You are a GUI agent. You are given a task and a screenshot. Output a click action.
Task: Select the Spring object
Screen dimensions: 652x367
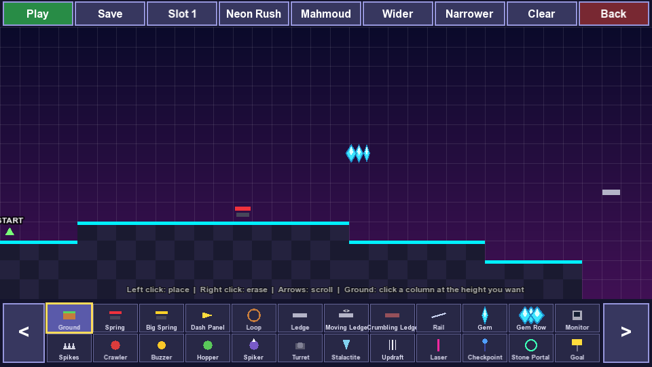115,318
